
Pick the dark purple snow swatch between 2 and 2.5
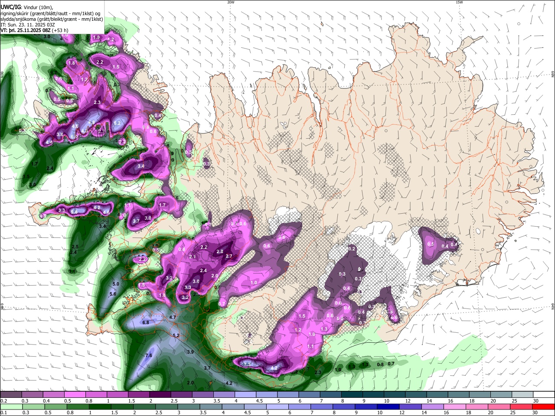160,395
